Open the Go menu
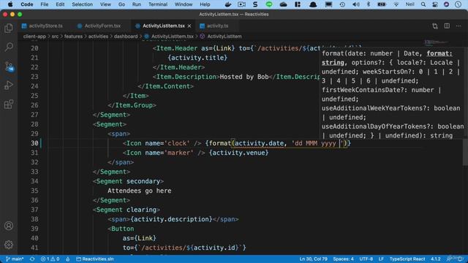 click(x=121, y=4)
